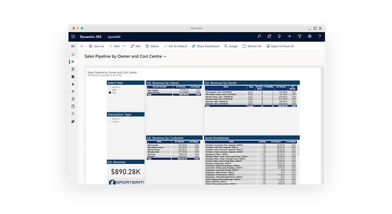Open the Activities clipboard sidebar icon

tap(73, 69)
